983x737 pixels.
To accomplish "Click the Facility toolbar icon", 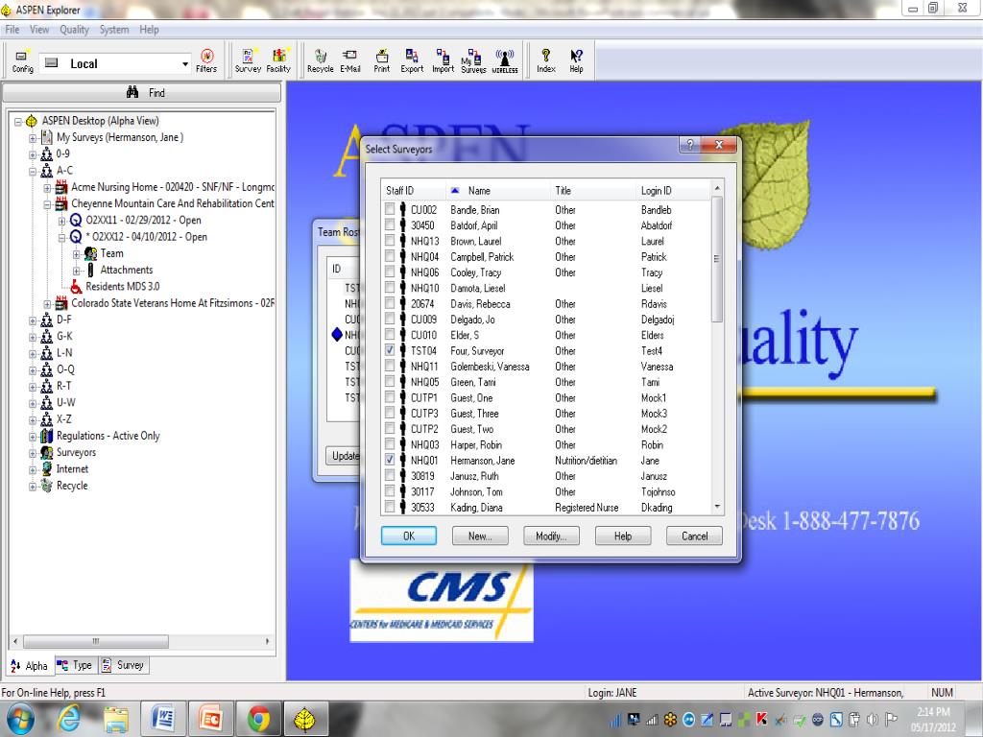I will [x=278, y=60].
